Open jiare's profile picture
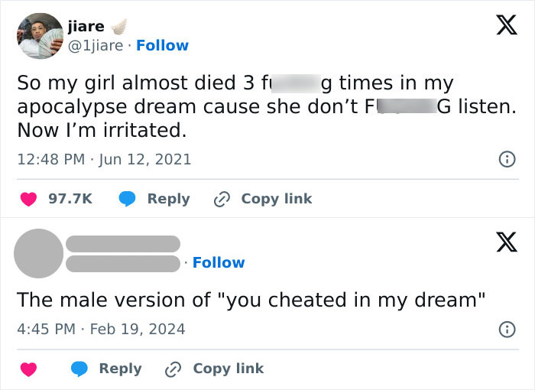Image resolution: width=535 pixels, height=390 pixels. [38, 36]
